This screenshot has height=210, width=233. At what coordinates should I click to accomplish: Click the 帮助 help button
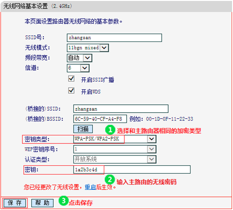coord(42,203)
